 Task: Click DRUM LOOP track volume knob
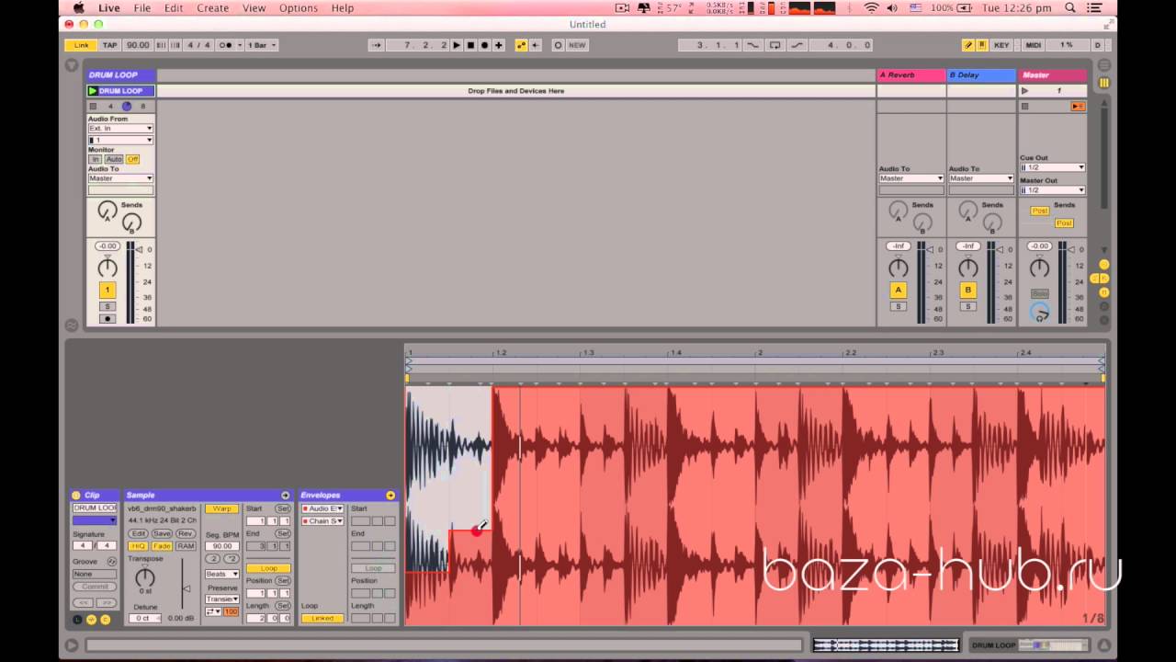[107, 268]
